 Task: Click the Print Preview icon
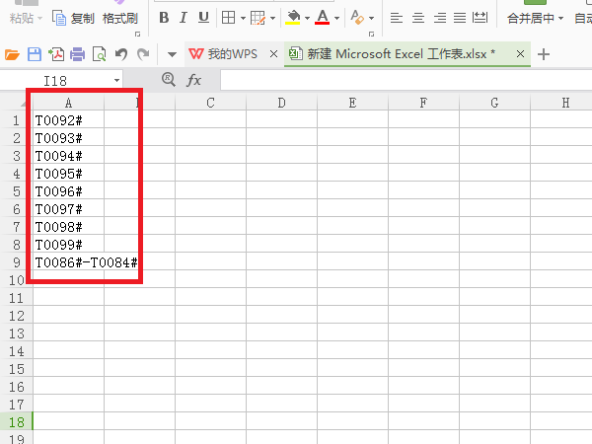(100, 54)
